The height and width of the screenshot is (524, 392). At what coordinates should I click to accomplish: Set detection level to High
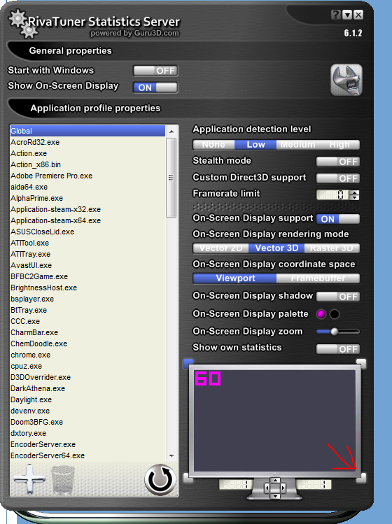[339, 145]
